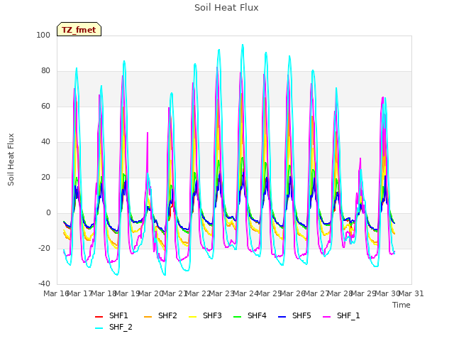The width and height of the screenshot is (454, 341).
Task: Click the tallest cyan peak on Mar 23
Action: click(243, 45)
